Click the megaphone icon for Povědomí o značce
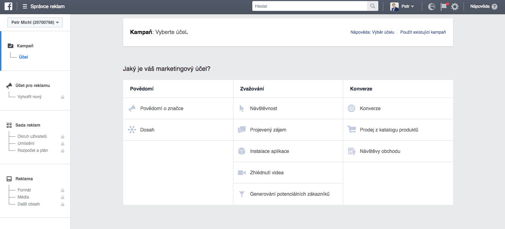505x229 pixels. [132, 108]
